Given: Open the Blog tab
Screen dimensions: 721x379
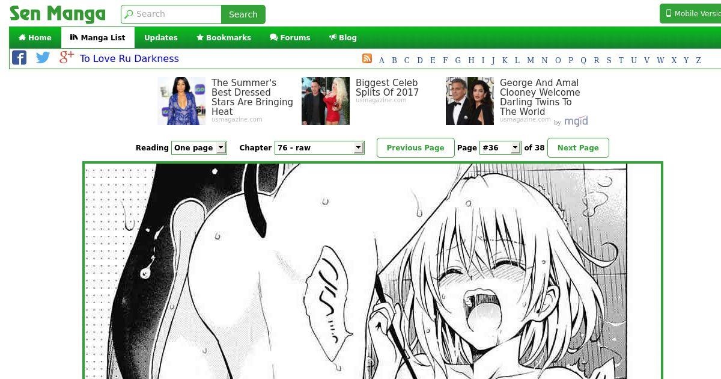Looking at the screenshot, I should click(x=343, y=37).
